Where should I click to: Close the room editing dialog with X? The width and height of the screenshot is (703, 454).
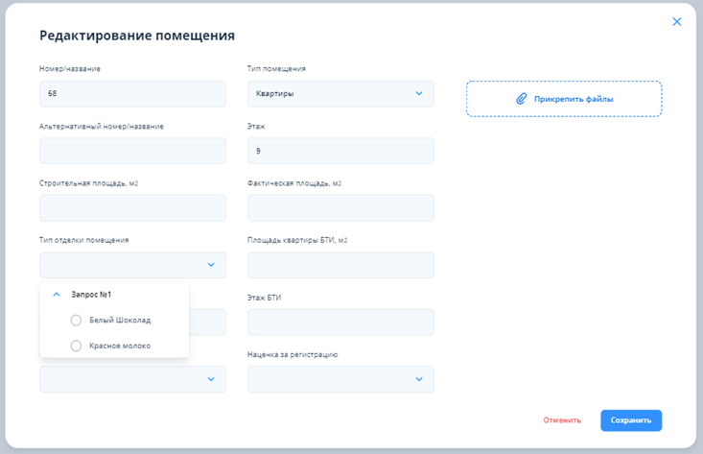tap(676, 22)
